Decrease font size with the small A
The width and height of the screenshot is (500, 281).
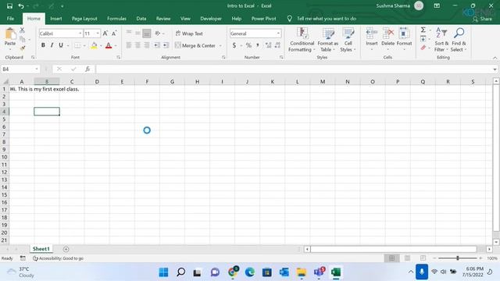pos(114,34)
